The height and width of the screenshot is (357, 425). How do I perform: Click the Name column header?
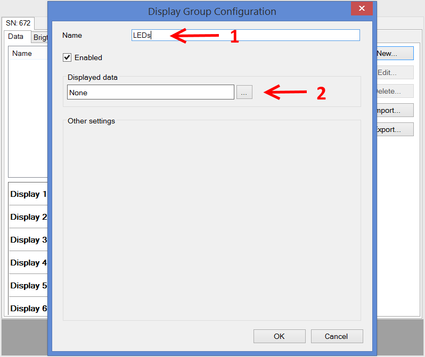22,53
